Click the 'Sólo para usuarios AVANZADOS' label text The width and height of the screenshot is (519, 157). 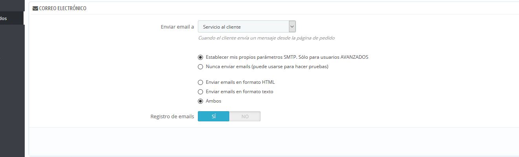click(333, 57)
